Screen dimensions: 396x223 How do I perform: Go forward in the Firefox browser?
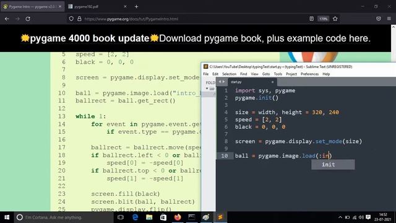17,19
